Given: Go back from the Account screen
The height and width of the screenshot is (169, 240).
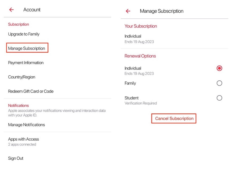Looking at the screenshot, I should (11, 10).
